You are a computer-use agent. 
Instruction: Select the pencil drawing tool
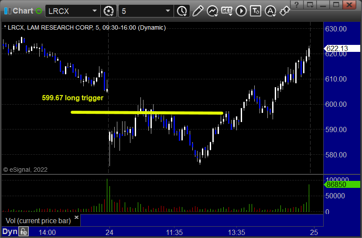tap(198, 11)
